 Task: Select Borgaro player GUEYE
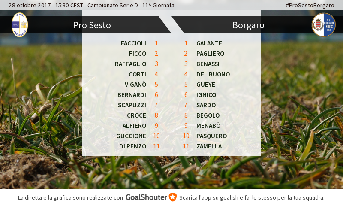206,85
